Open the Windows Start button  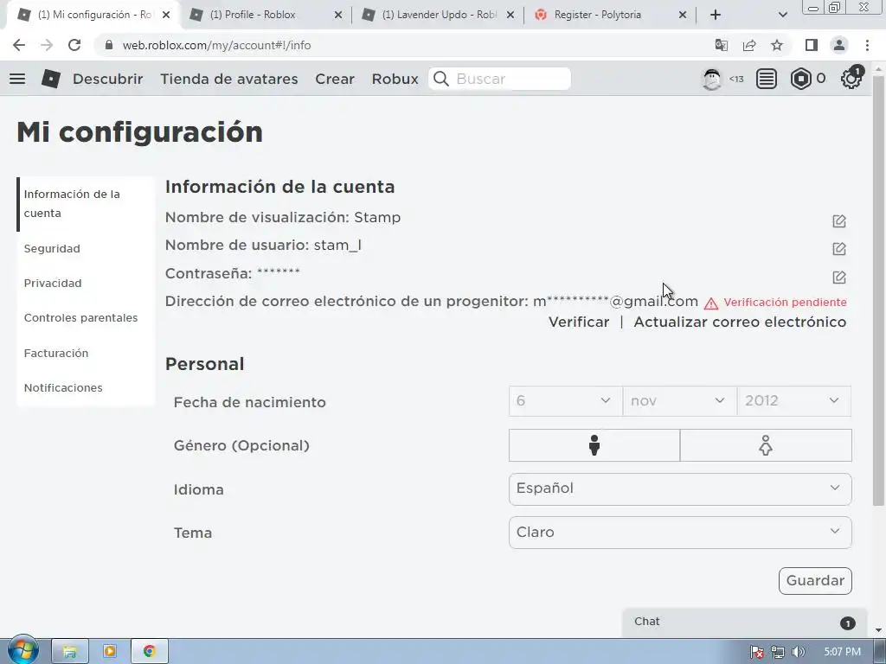pos(22,650)
